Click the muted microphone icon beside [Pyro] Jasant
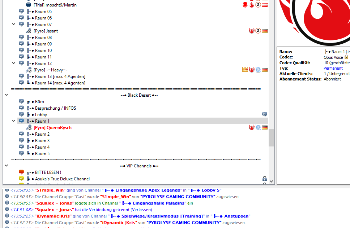 (29, 31)
